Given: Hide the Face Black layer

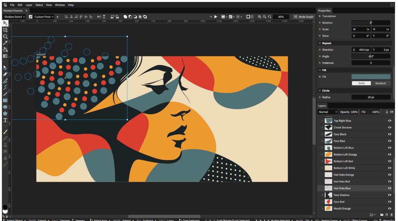Looking at the screenshot, I should (x=390, y=134).
